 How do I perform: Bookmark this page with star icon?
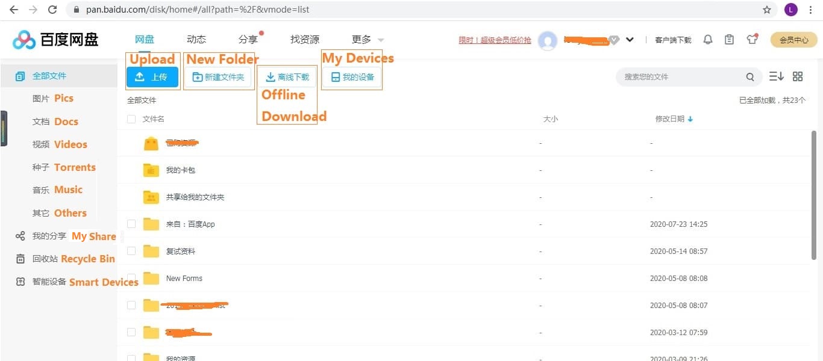[767, 10]
